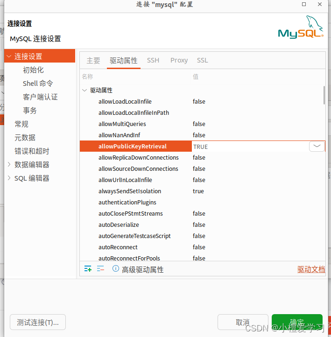Viewport: 331px width, 337px height.
Task: Select the autoClosePStmtStreams property row
Action: coord(203,213)
